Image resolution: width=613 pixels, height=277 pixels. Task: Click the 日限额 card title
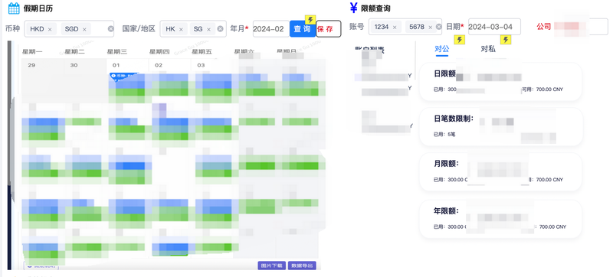(x=444, y=73)
